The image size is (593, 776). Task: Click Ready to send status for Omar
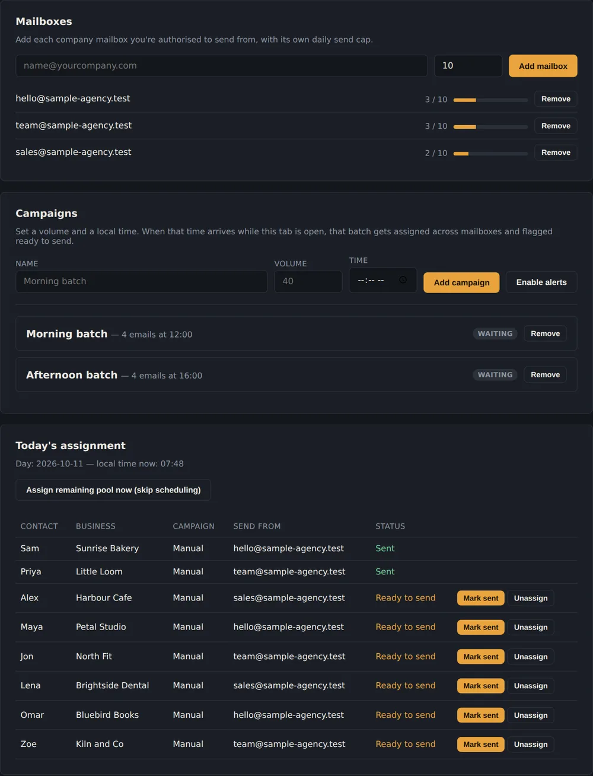[x=406, y=715]
